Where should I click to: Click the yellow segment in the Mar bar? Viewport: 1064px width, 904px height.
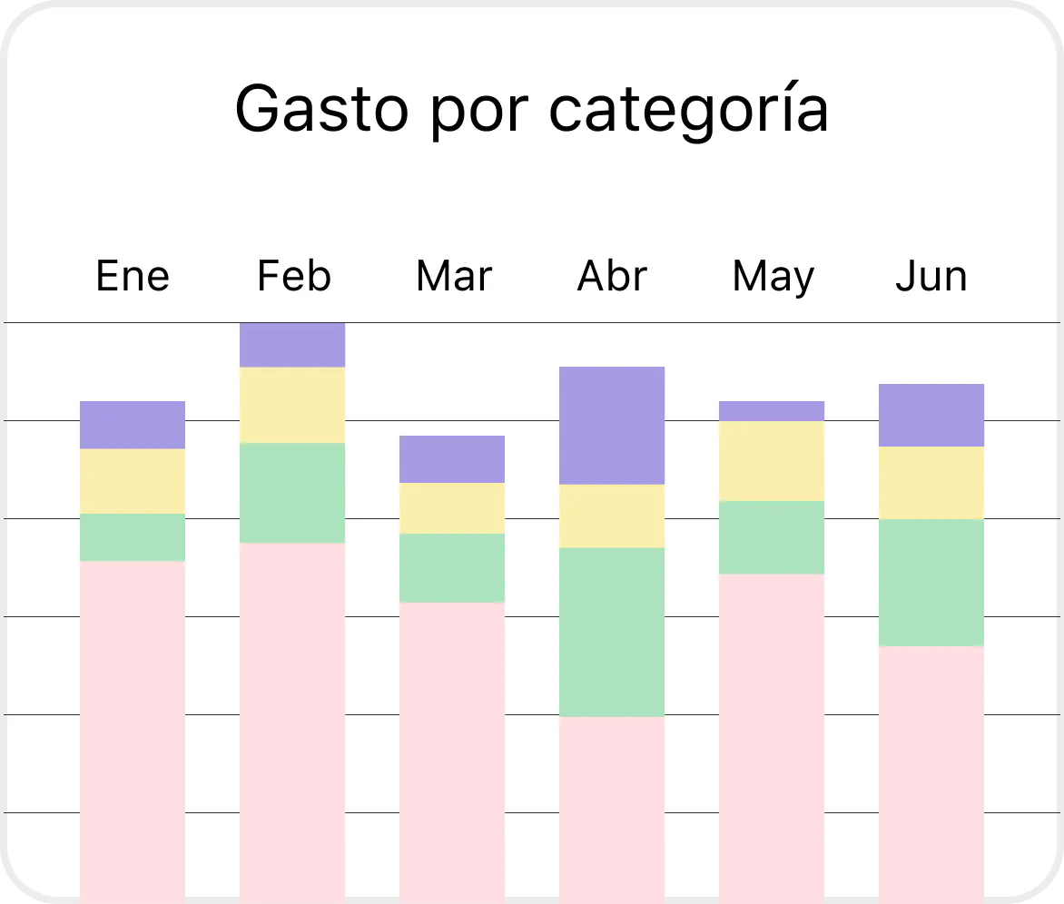[x=452, y=508]
